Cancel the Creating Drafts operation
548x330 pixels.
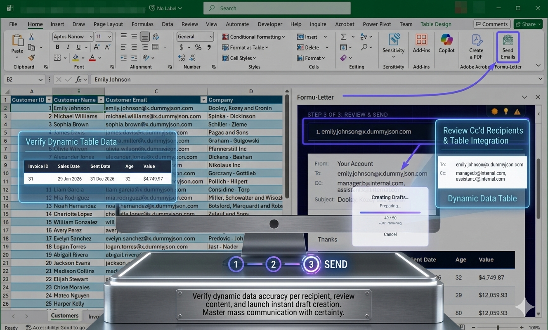390,234
